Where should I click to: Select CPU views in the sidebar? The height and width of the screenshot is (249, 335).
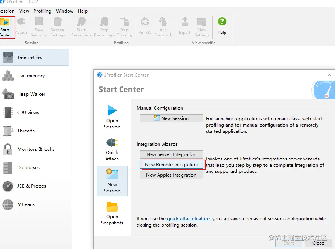coord(34,113)
